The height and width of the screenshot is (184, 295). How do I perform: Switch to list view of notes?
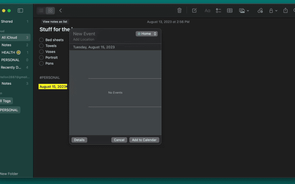pyautogui.click(x=41, y=11)
